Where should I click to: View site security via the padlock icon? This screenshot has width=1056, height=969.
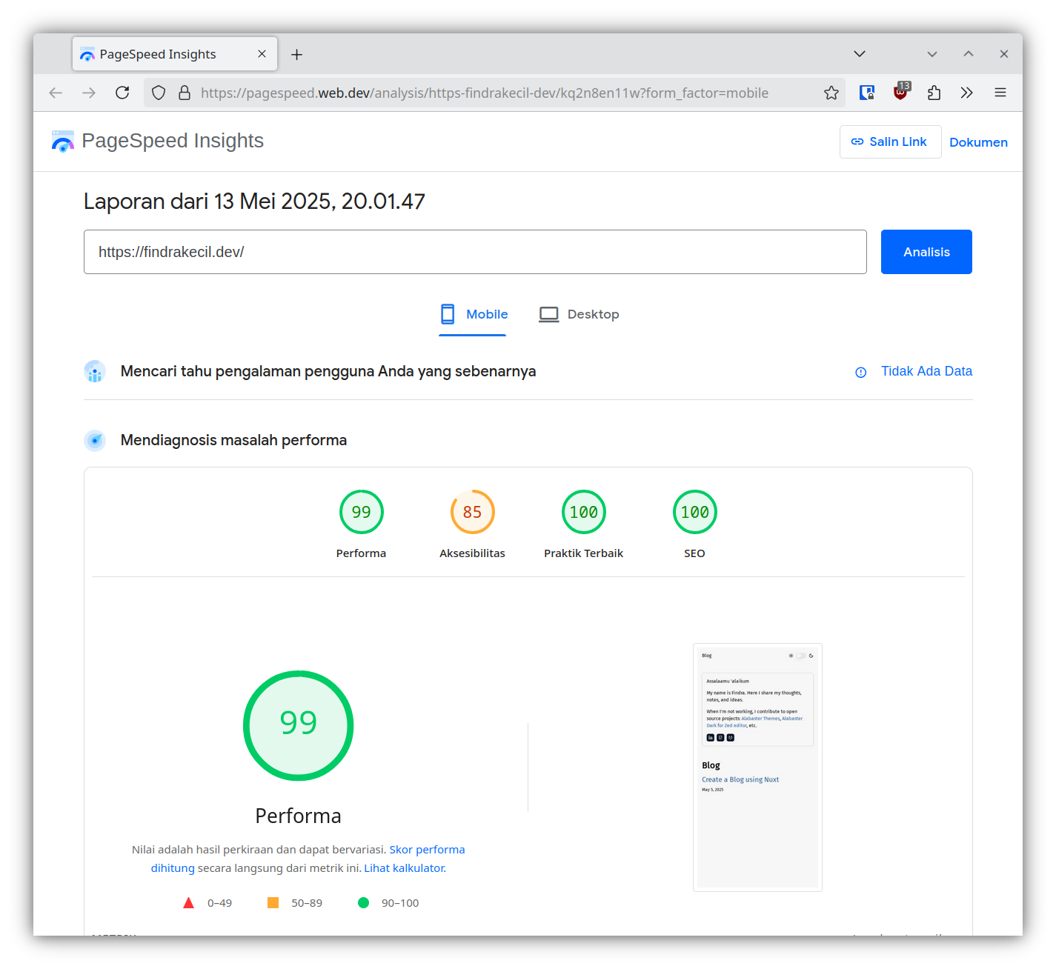click(x=185, y=93)
